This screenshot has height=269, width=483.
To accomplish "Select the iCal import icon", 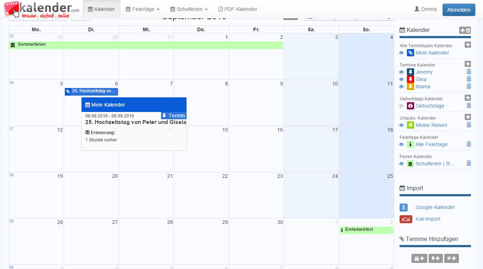I will point(406,219).
